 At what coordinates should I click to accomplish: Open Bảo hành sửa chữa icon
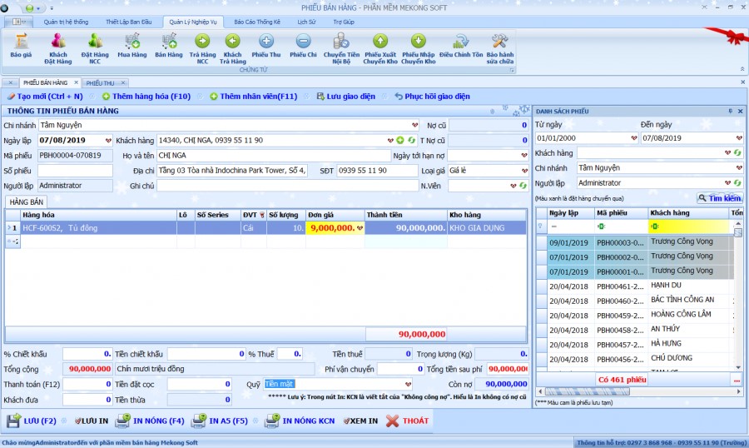500,49
